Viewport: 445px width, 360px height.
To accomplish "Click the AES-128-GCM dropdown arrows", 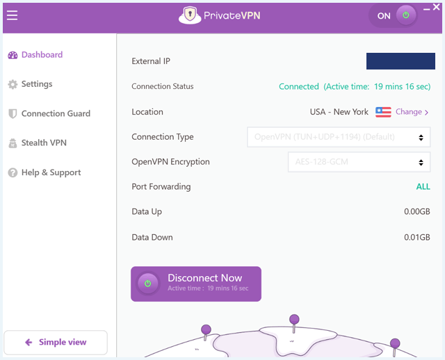I will click(421, 162).
